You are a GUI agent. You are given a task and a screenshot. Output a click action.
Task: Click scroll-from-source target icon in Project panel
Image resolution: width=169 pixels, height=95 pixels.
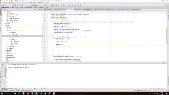pos(35,9)
